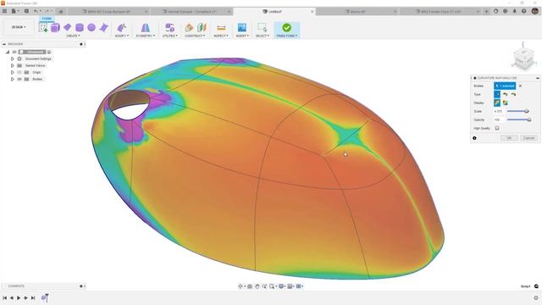Expand the Bodies node
Image resolution: width=542 pixels, height=305 pixels.
[13, 79]
